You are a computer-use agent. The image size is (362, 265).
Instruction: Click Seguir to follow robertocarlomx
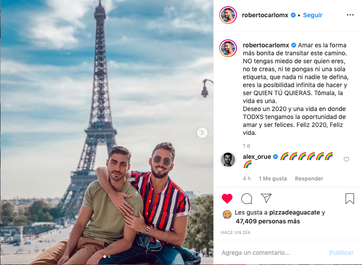point(312,15)
